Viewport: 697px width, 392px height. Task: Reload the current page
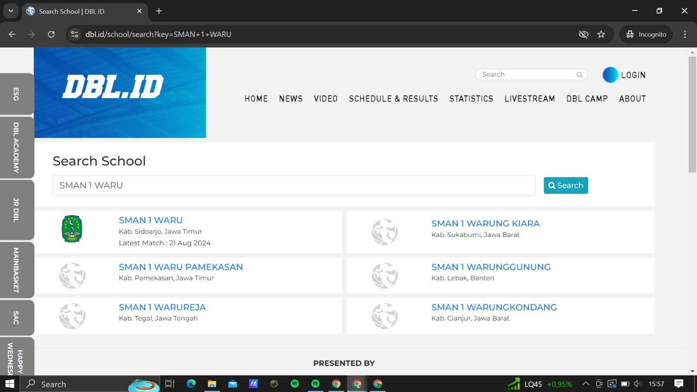pyautogui.click(x=51, y=34)
